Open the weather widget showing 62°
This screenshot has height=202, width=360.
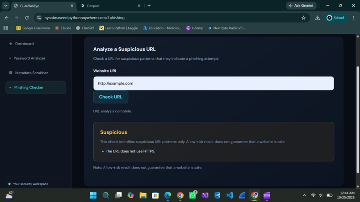(x=9, y=195)
